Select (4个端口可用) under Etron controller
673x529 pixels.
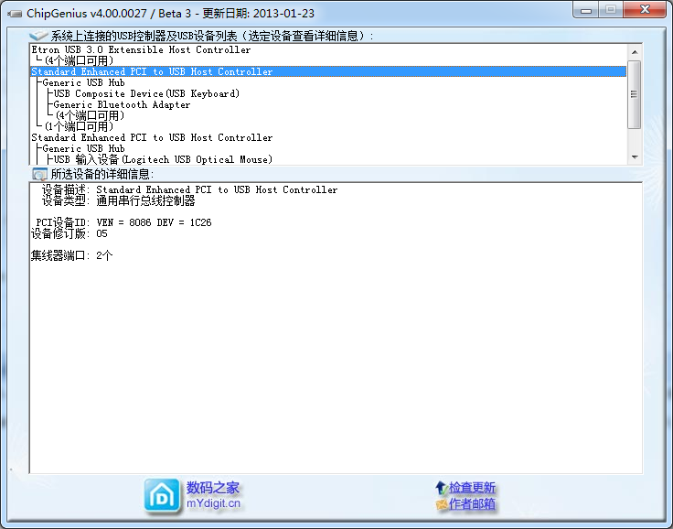click(328, 60)
